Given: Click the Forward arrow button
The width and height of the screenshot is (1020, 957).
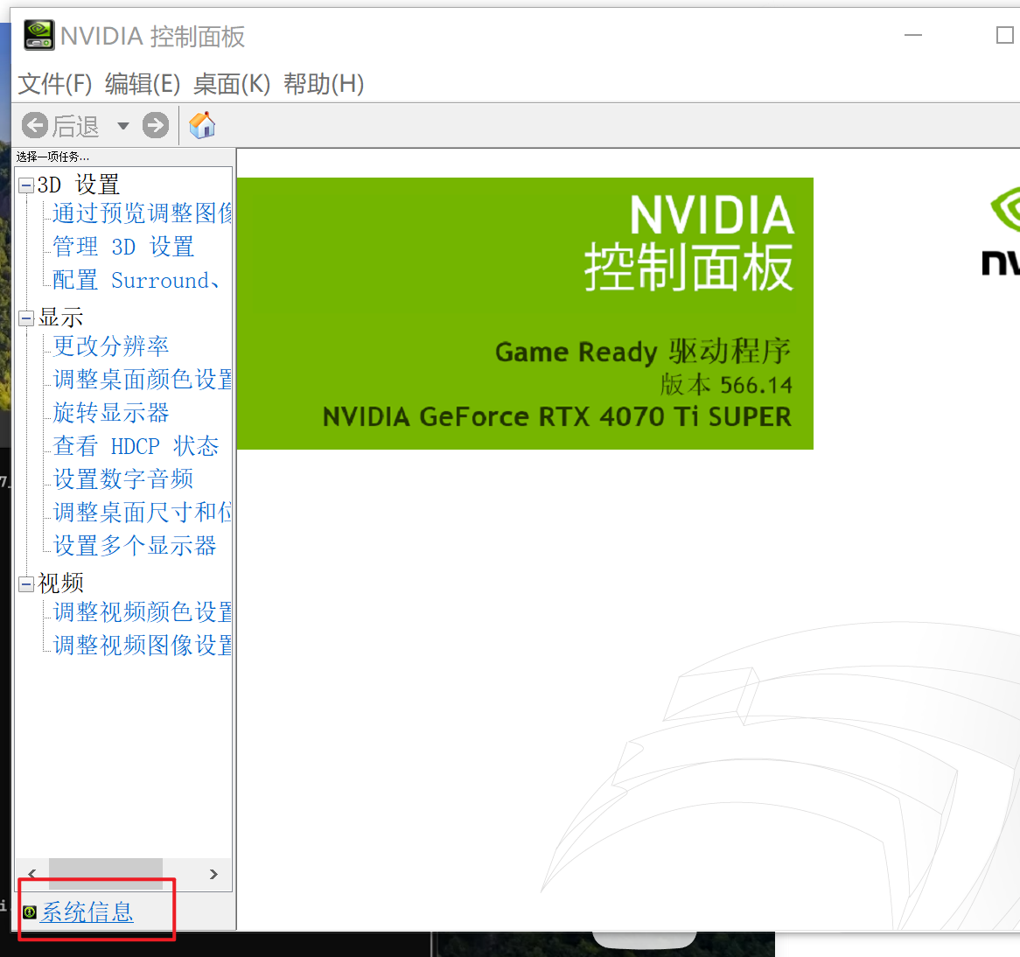Looking at the screenshot, I should point(156,125).
